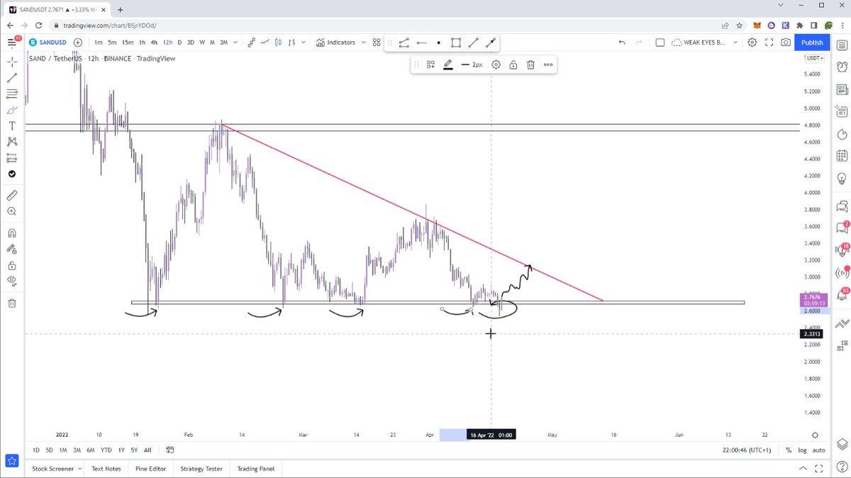Viewport: 851px width, 478px height.
Task: Toggle log scale
Action: click(x=802, y=450)
